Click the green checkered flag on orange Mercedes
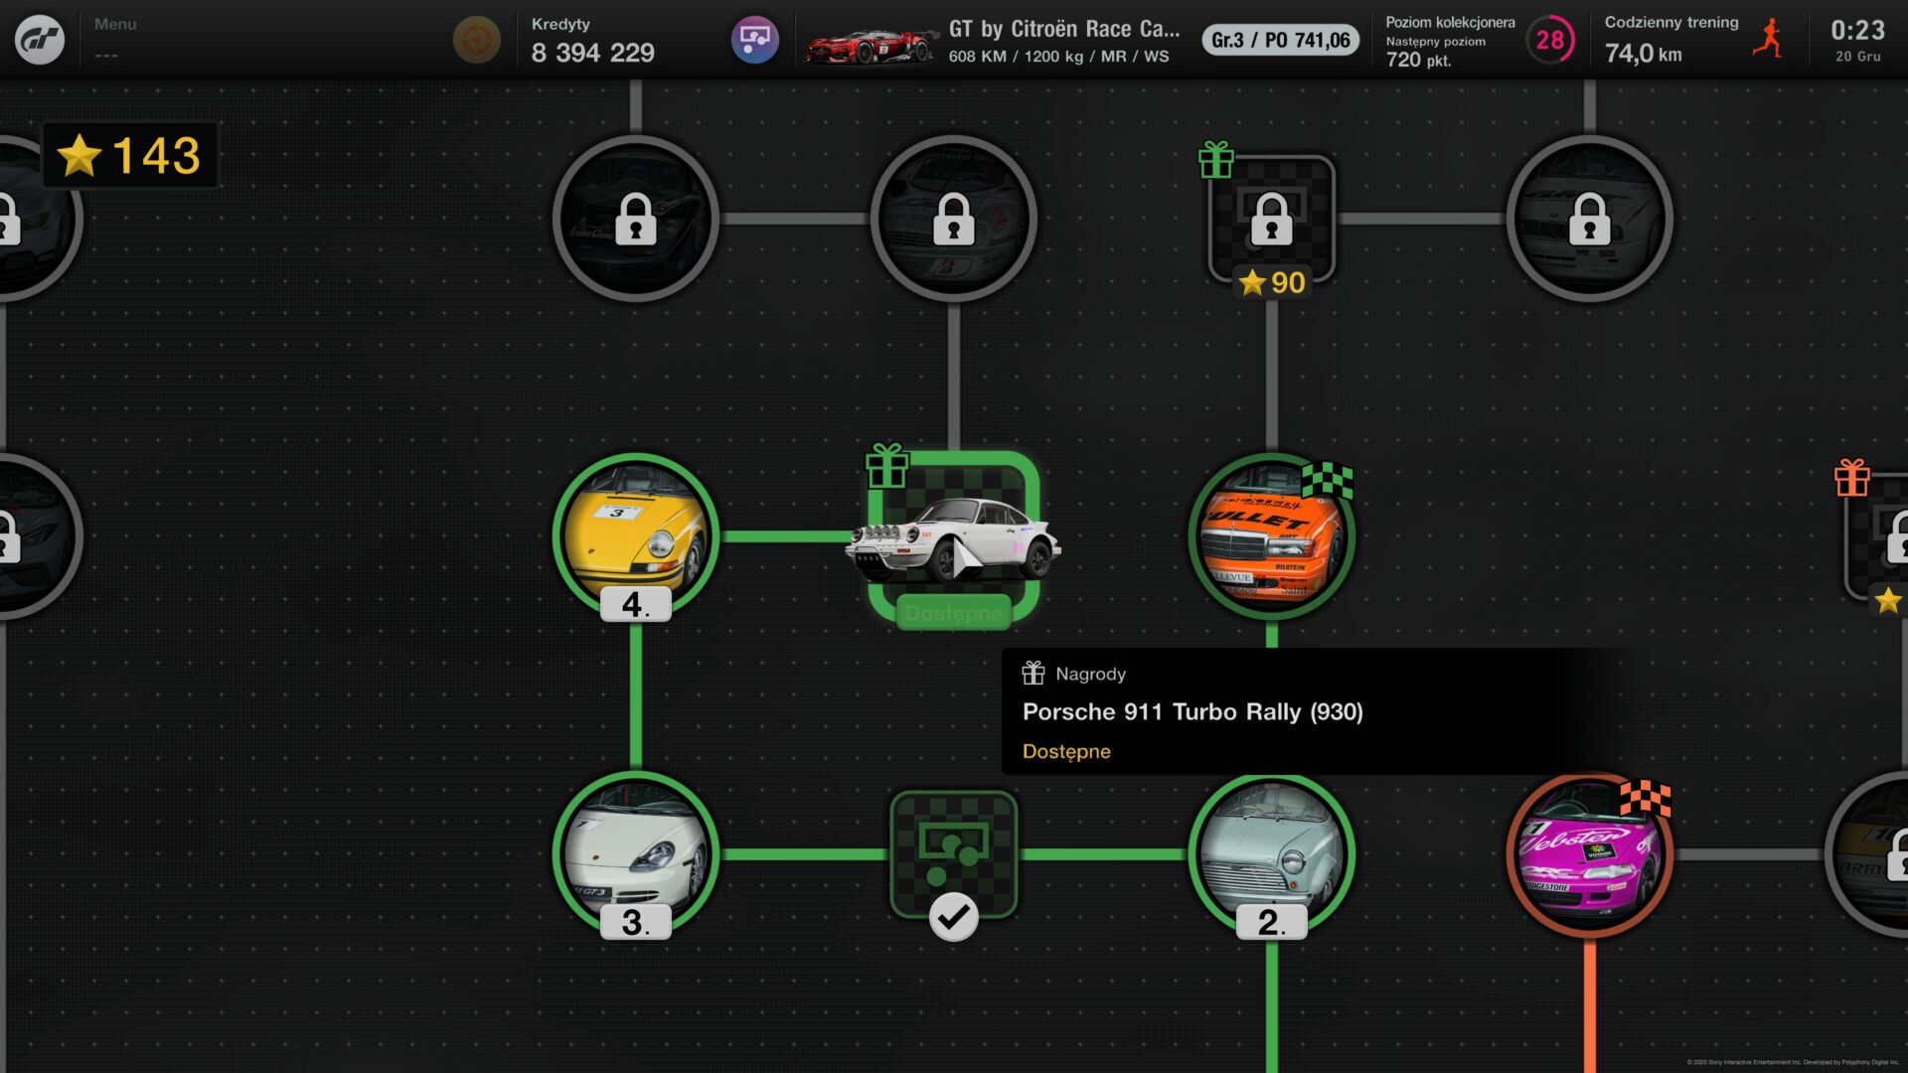The width and height of the screenshot is (1908, 1073). click(x=1328, y=480)
